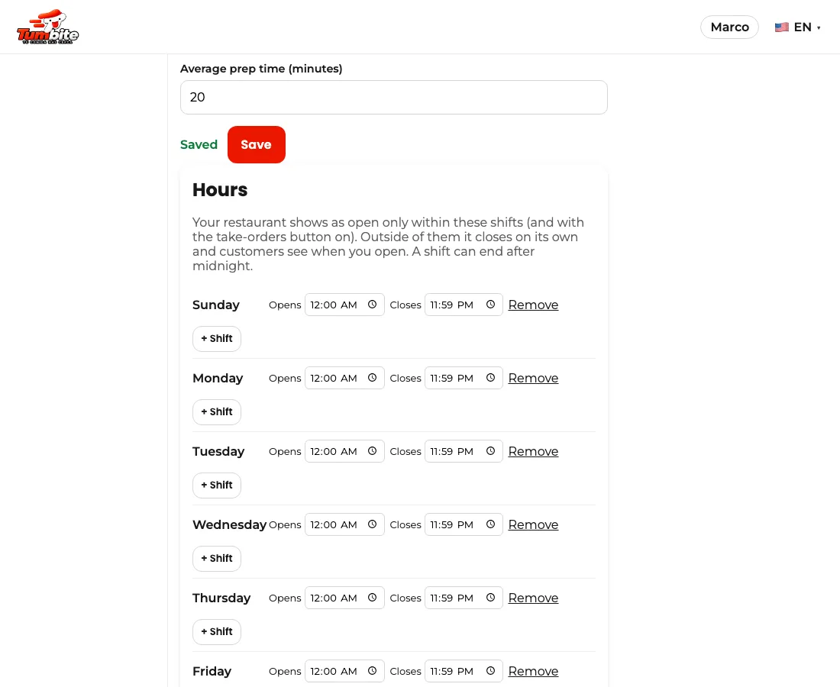The width and height of the screenshot is (840, 687).
Task: Edit Thursday opens time field
Action: [x=344, y=598]
